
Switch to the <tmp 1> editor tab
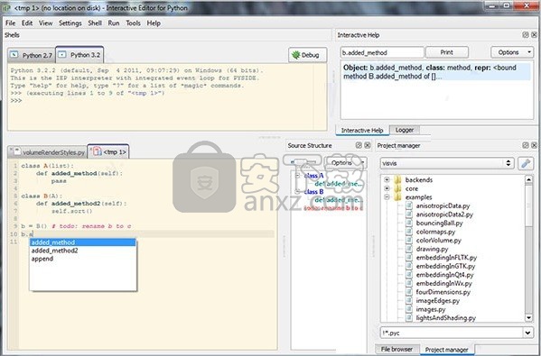tap(108, 151)
